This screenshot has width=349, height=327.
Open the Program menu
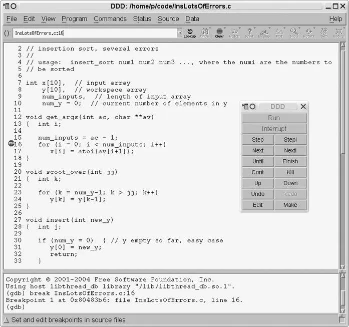74,19
